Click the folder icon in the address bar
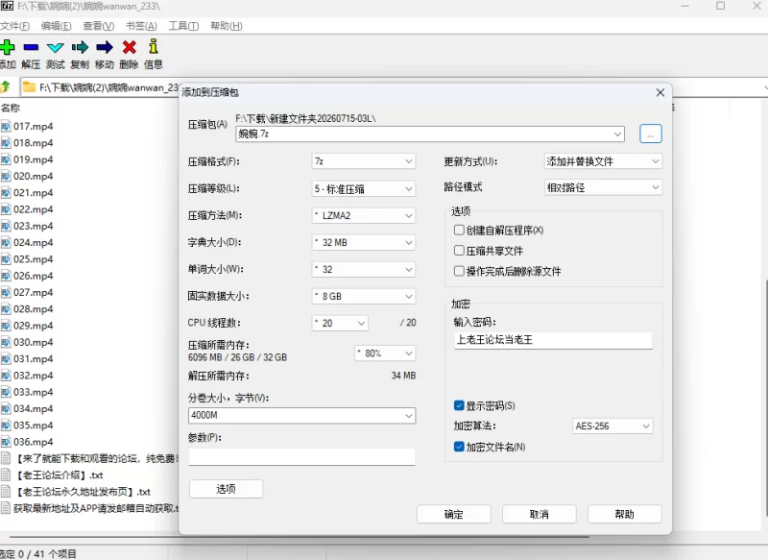Screen dimensions: 768x560 (30, 87)
